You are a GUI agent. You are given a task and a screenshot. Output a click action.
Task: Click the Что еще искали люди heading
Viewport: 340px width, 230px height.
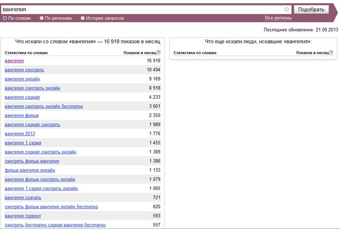258,41
